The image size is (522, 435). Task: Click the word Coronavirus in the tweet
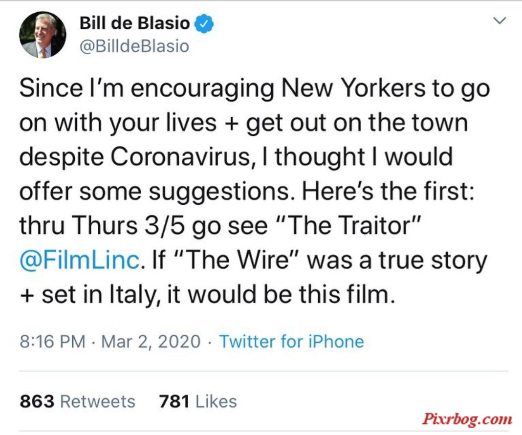click(x=180, y=157)
